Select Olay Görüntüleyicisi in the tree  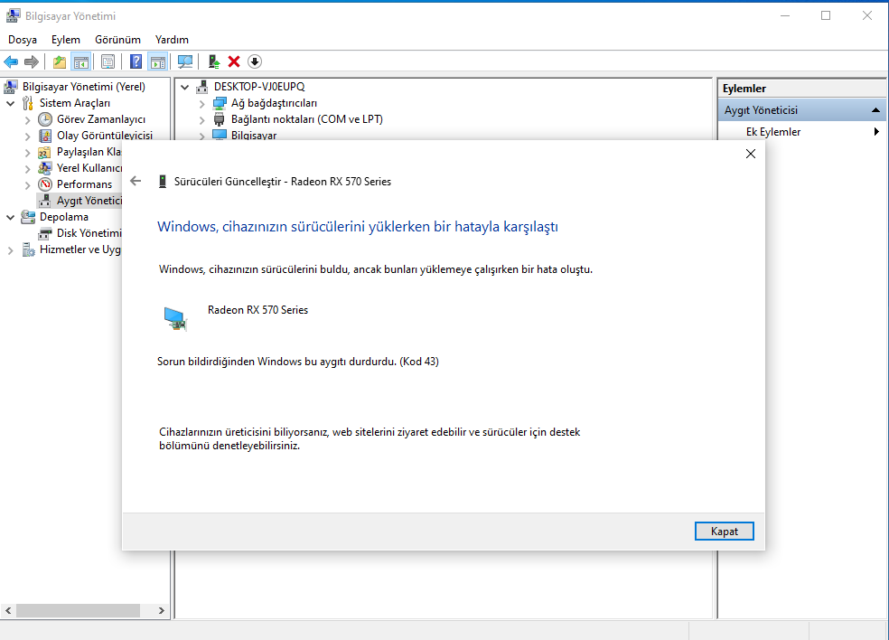[105, 136]
